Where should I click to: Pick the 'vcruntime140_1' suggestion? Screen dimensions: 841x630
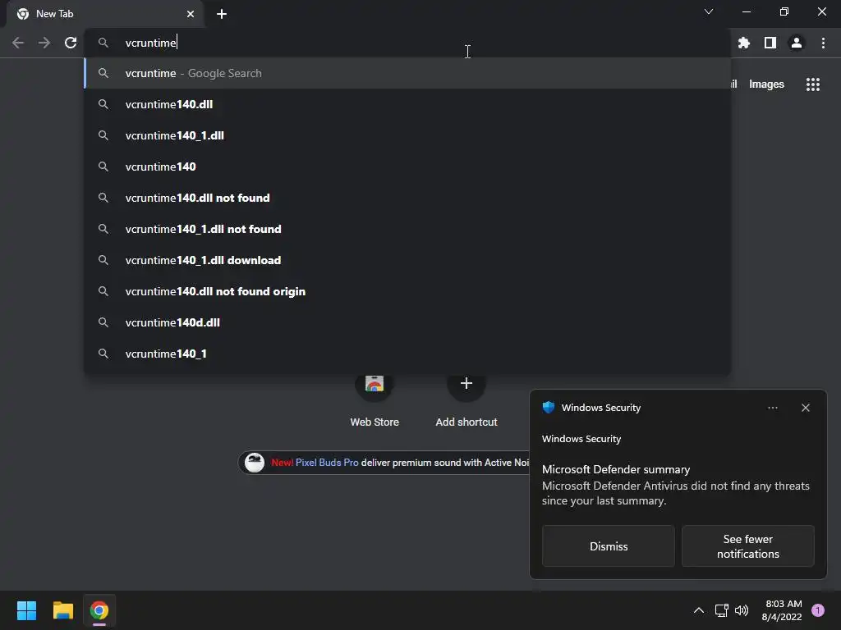(x=407, y=354)
